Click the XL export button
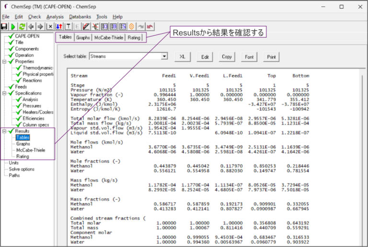The image size is (368, 247). pyautogui.click(x=183, y=56)
